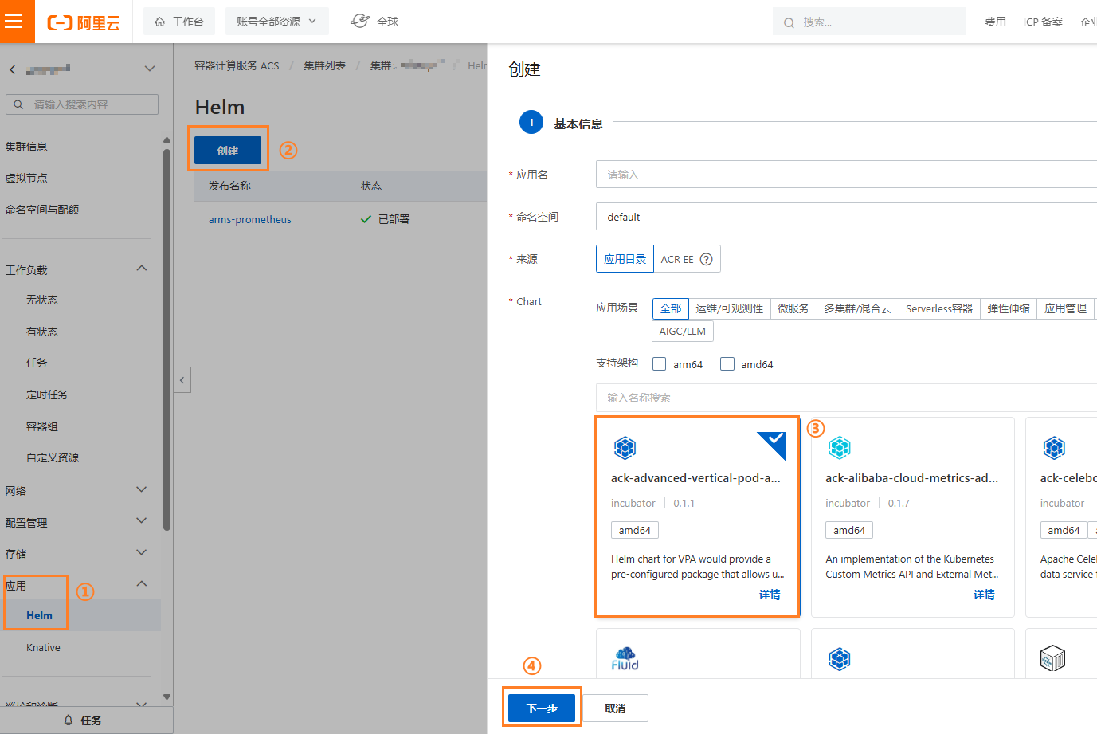Open the 集群列表 breadcrumb
1097x734 pixels.
click(324, 65)
